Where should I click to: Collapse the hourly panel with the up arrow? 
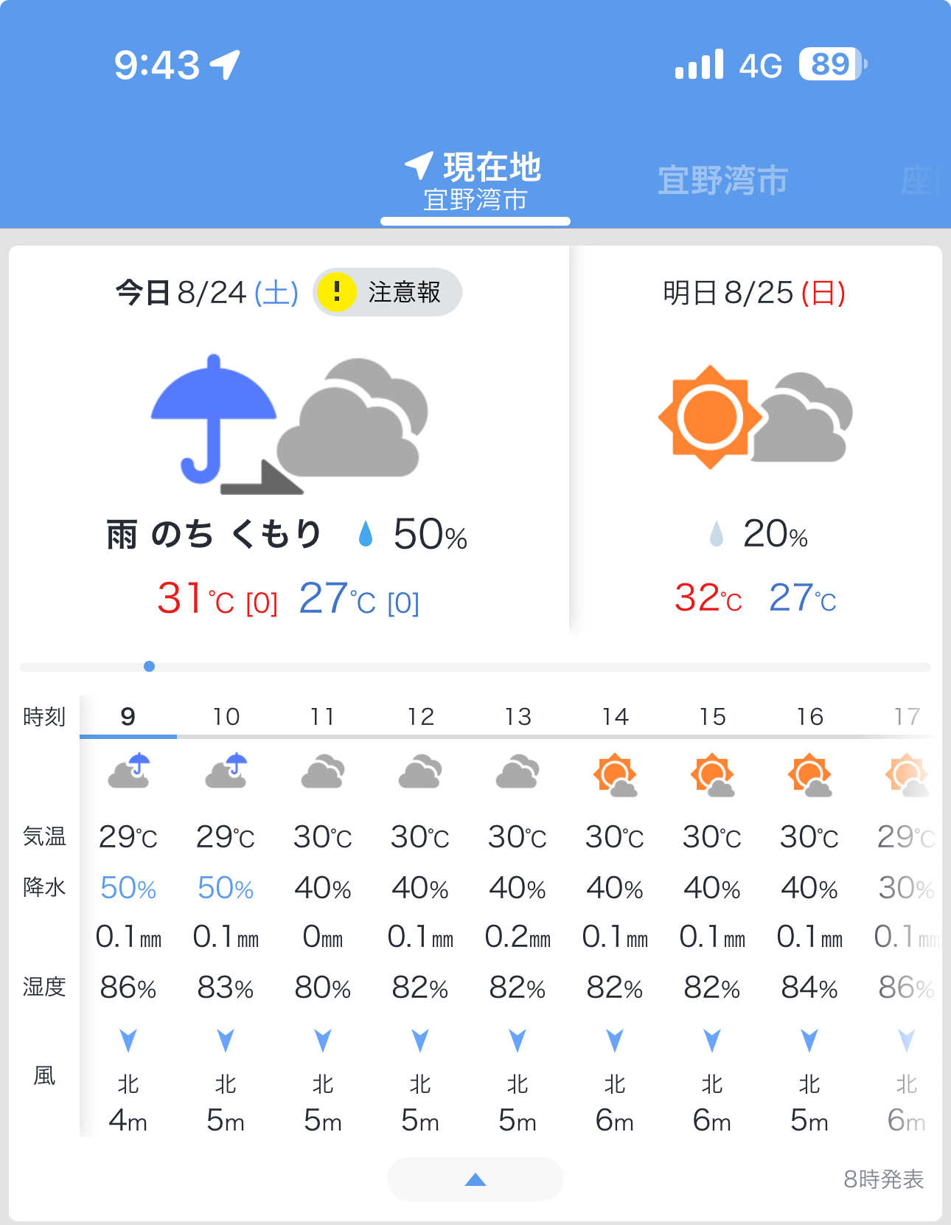(x=475, y=1179)
